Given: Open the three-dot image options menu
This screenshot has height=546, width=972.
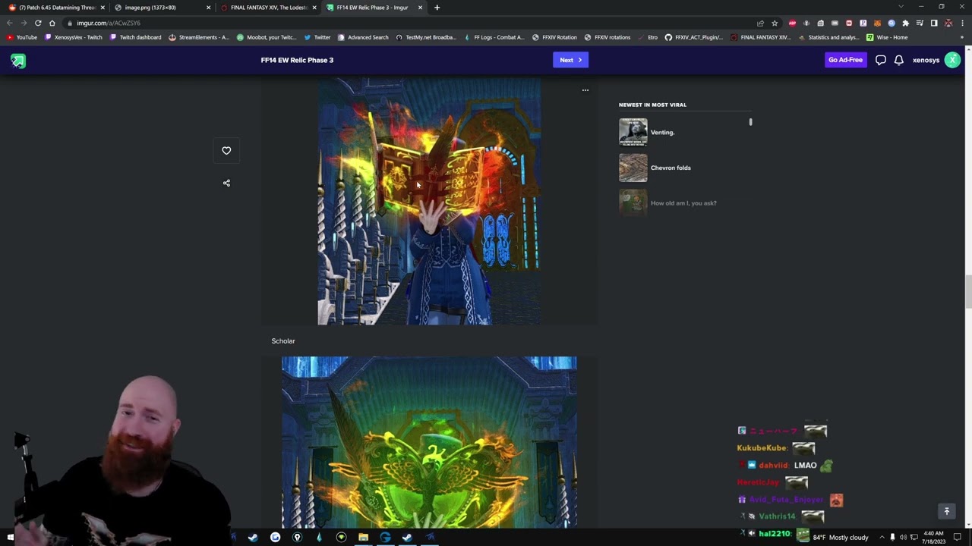Looking at the screenshot, I should pos(585,90).
